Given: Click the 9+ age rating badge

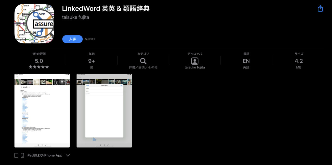Looking at the screenshot, I should point(91,61).
